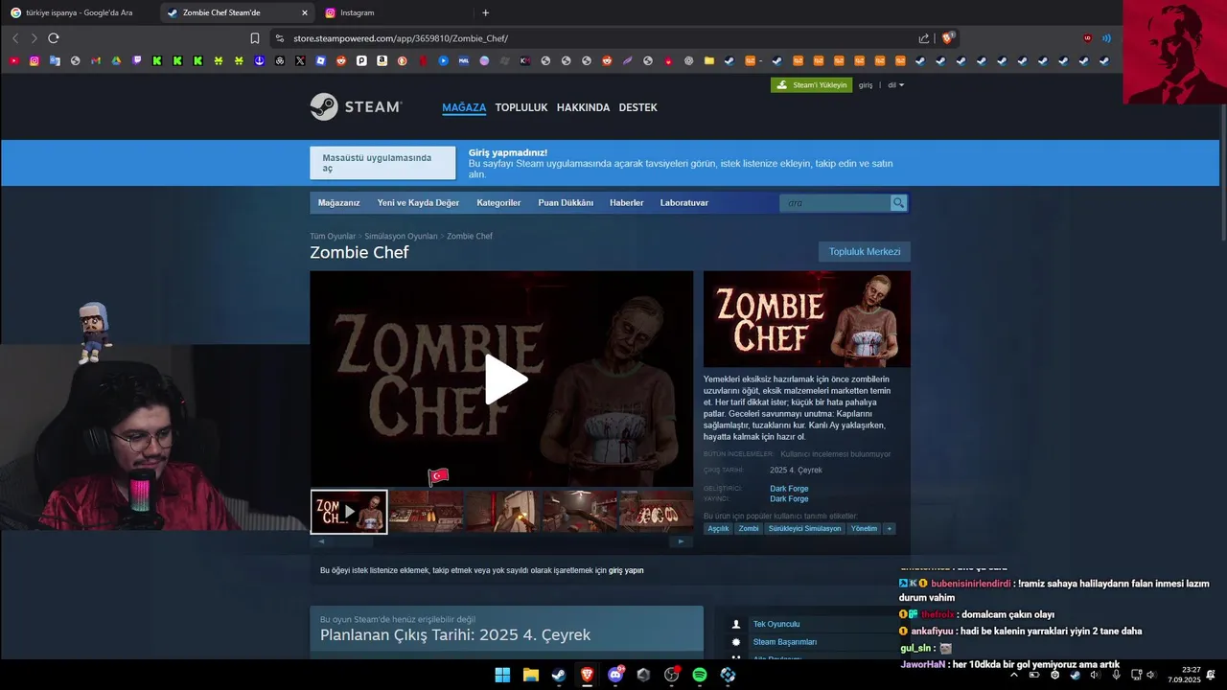Switch to Instagram browser tab
Viewport: 1227px width, 690px height.
pyautogui.click(x=393, y=12)
